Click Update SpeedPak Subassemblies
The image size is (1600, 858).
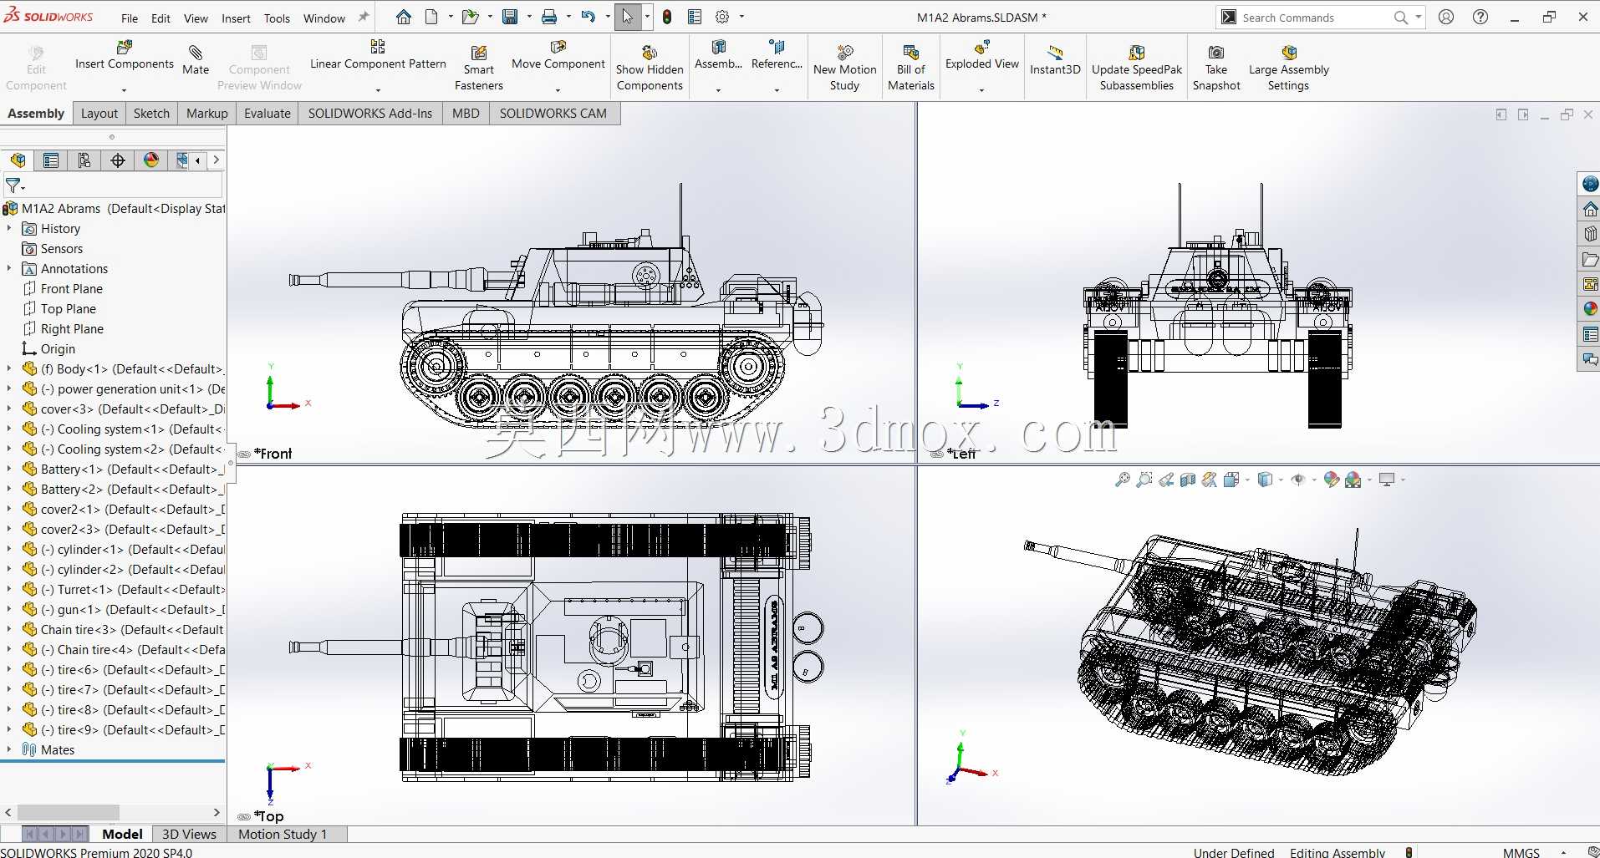click(x=1137, y=68)
